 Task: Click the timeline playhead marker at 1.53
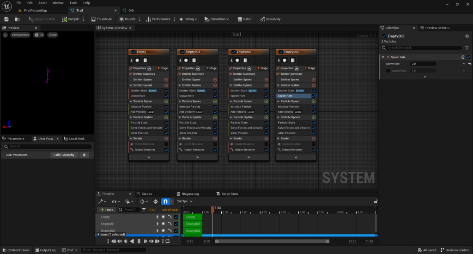[x=212, y=209]
